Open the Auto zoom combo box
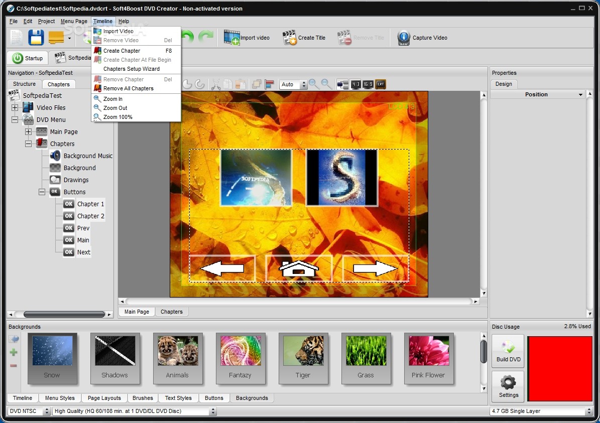 pos(294,84)
